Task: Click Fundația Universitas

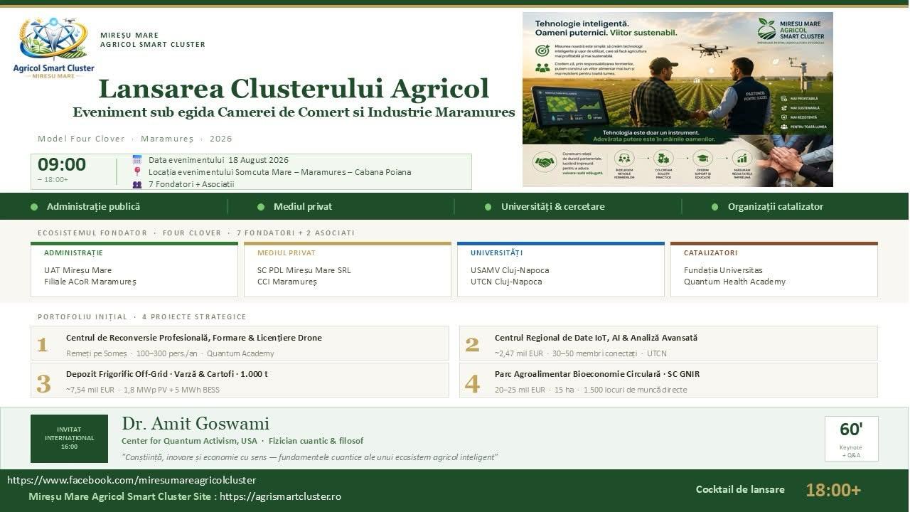Action: [723, 270]
